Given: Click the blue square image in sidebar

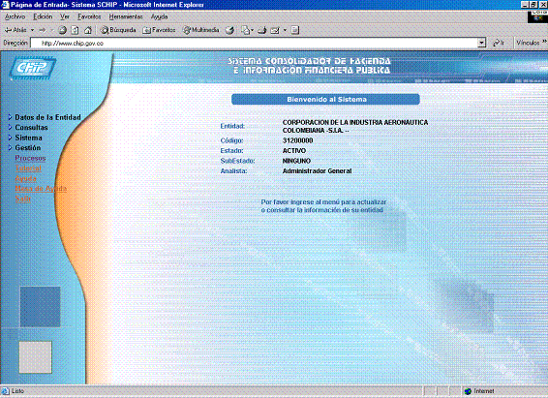Looking at the screenshot, I should (x=41, y=307).
